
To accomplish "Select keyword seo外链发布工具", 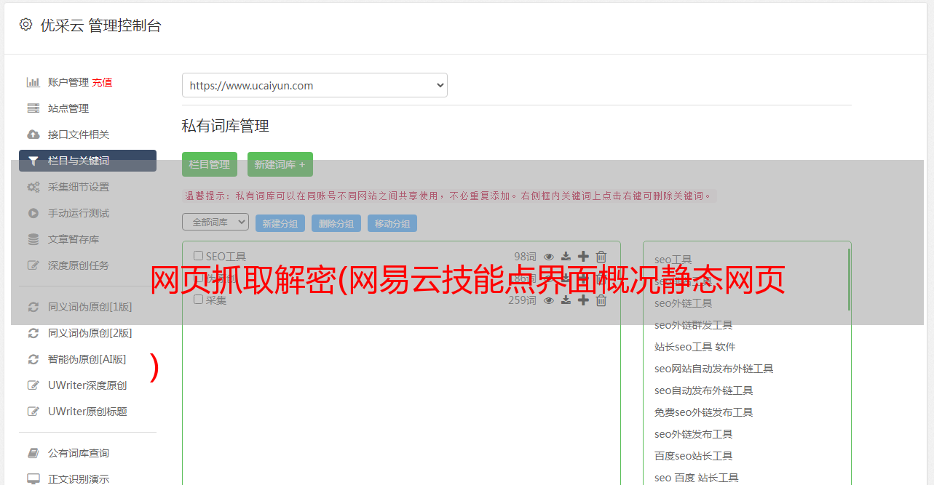I will click(x=693, y=434).
